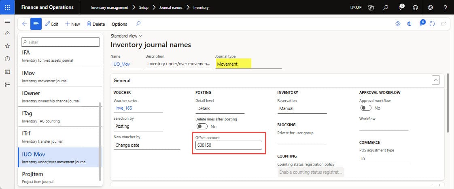454x189 pixels.
Task: Click the journal list scrollbar
Action: click(101, 141)
